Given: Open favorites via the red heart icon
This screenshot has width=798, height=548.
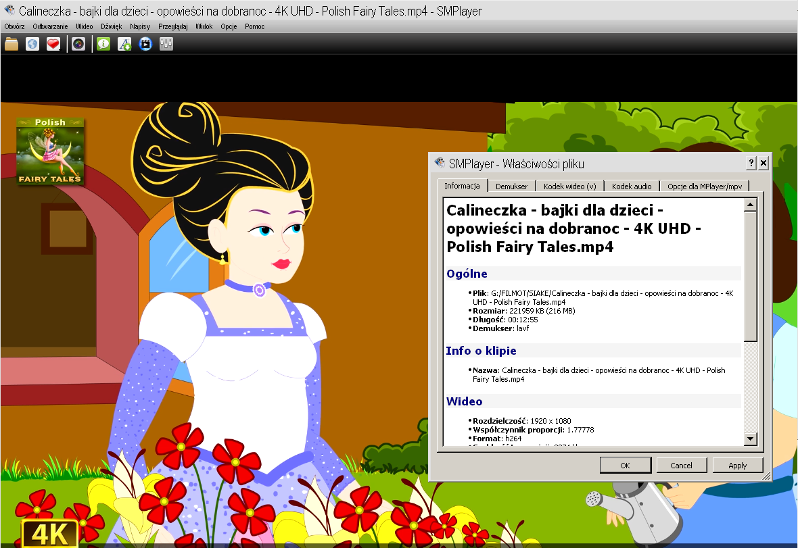Looking at the screenshot, I should tap(53, 44).
